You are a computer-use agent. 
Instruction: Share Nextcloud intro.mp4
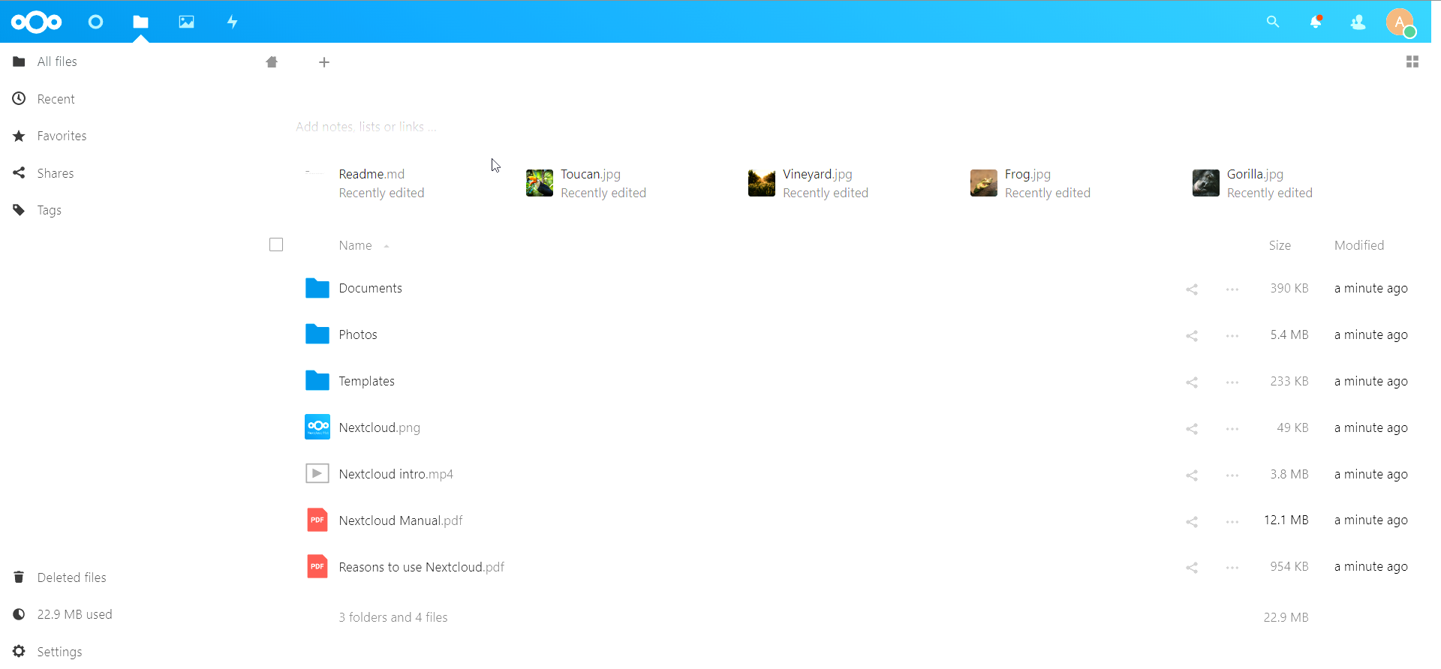tap(1192, 475)
